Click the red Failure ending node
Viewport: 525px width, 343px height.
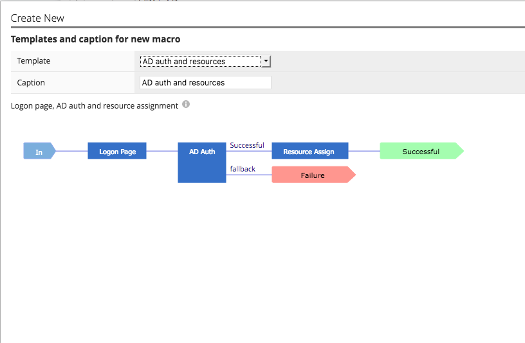[313, 175]
